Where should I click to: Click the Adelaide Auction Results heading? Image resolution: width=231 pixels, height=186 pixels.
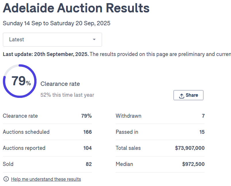(76, 8)
